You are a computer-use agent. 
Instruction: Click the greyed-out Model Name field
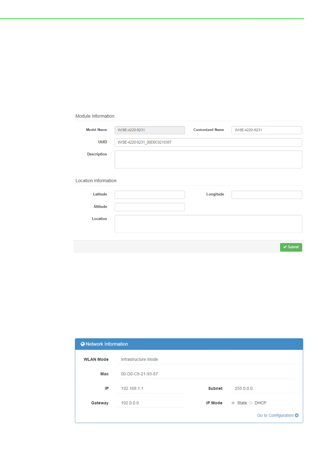pos(150,130)
